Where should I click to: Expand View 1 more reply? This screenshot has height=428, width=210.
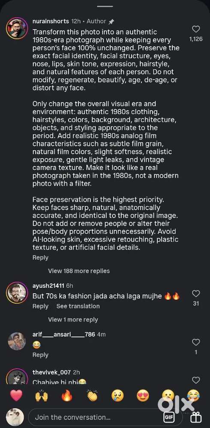tap(73, 319)
